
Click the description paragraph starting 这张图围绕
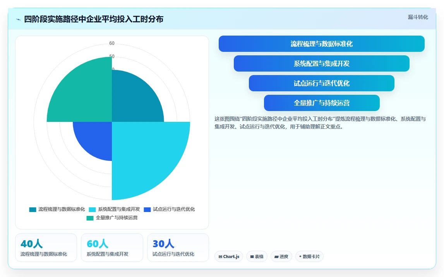click(x=320, y=123)
